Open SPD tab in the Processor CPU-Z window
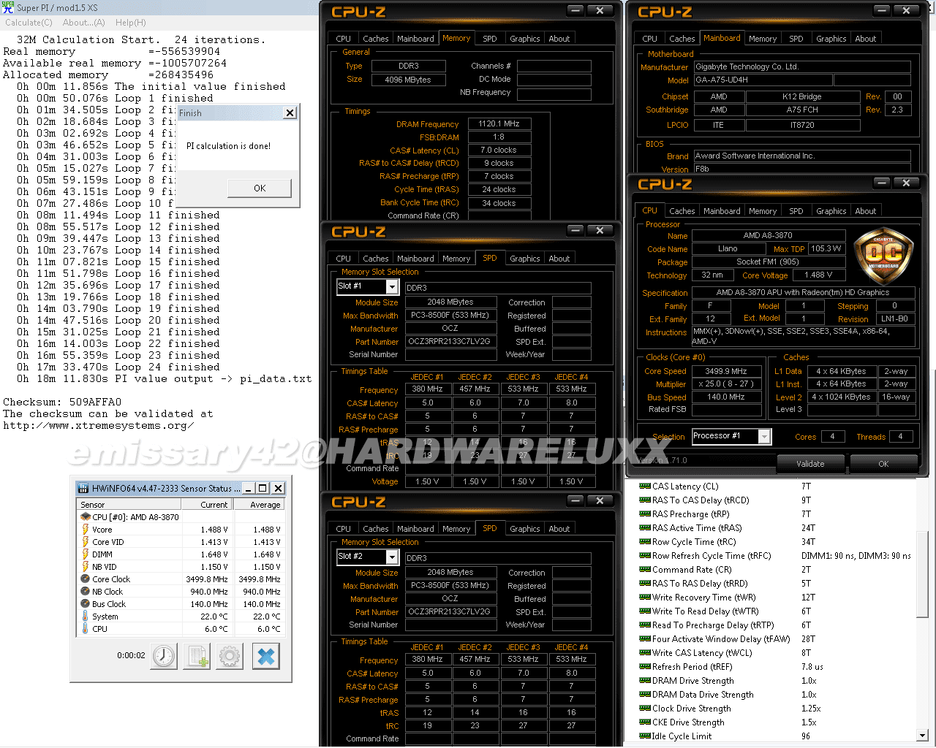Screen dimensions: 936x748 tap(796, 211)
